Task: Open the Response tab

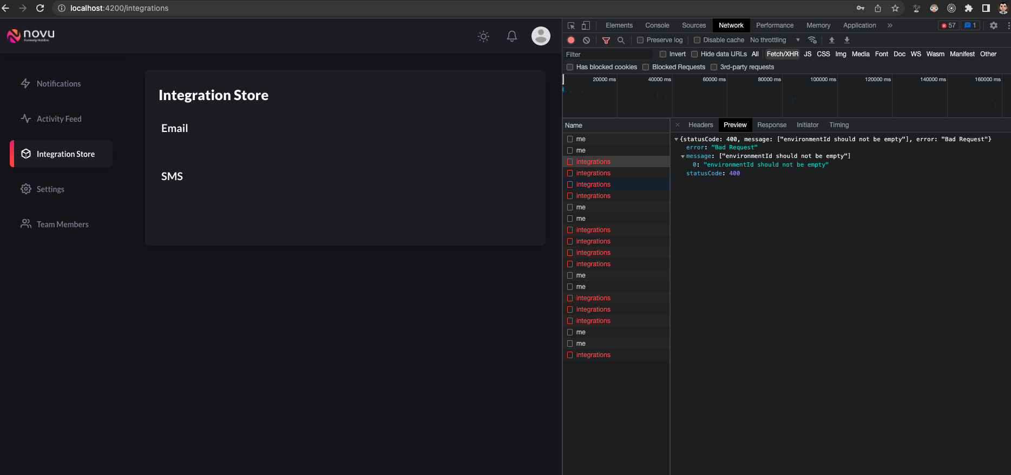Action: click(x=772, y=125)
